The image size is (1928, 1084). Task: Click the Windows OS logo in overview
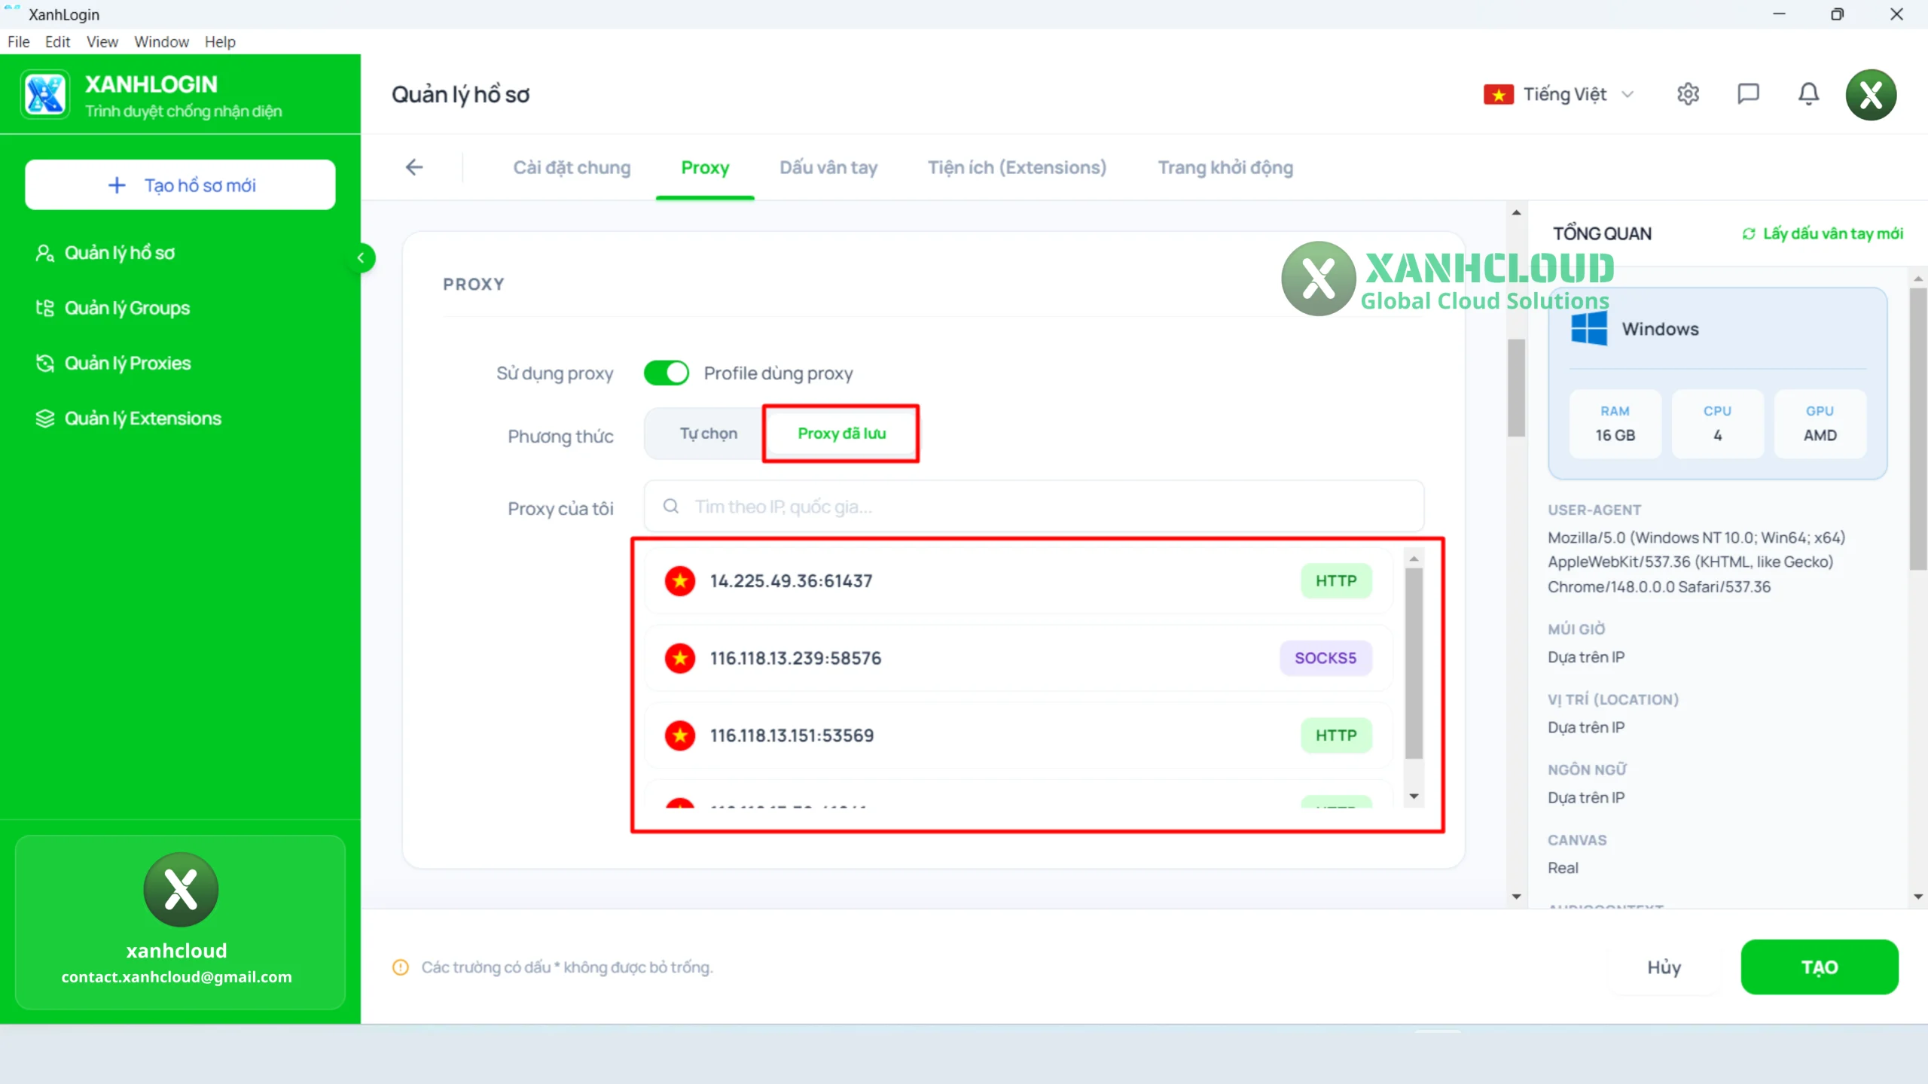[1589, 329]
